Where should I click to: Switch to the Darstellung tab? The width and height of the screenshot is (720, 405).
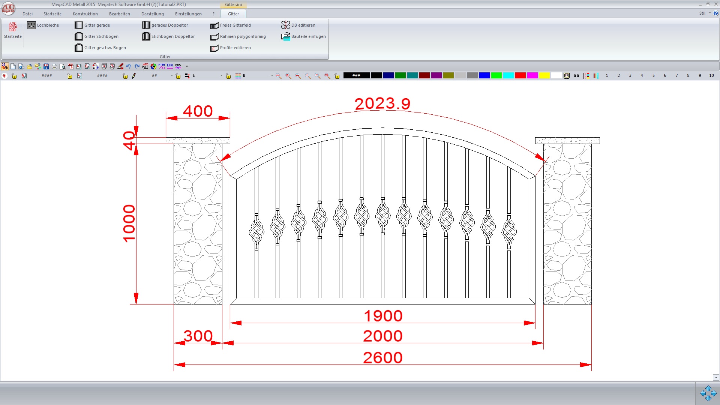[x=152, y=14]
